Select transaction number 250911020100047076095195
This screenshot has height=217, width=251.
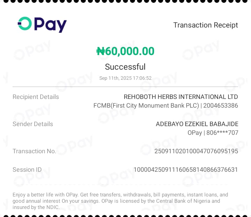pos(196,151)
